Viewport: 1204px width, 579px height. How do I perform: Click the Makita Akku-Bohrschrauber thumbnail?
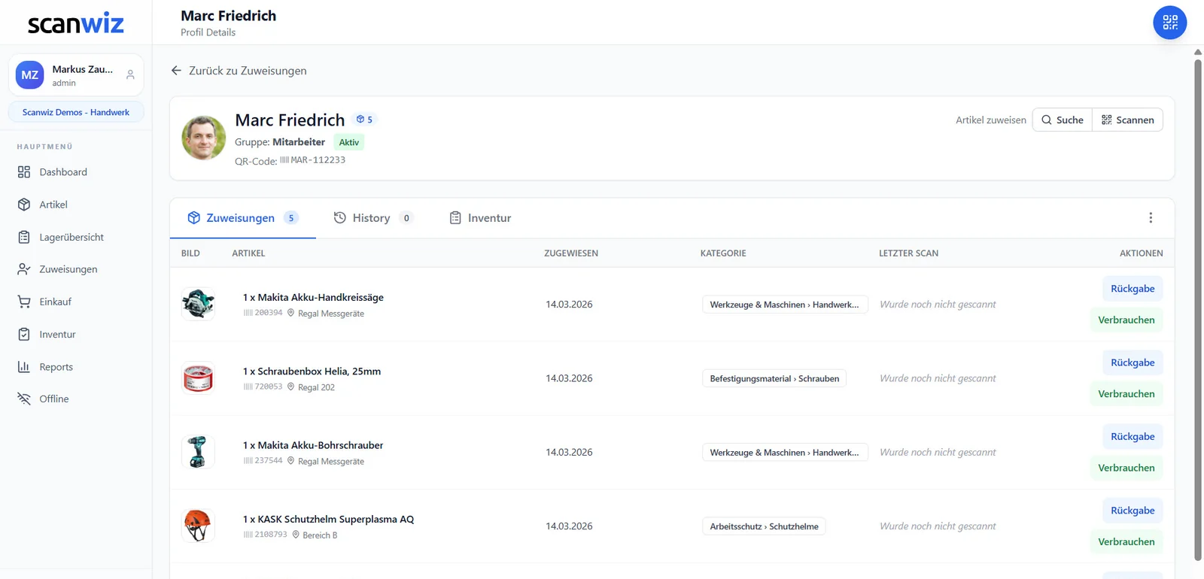click(x=198, y=453)
